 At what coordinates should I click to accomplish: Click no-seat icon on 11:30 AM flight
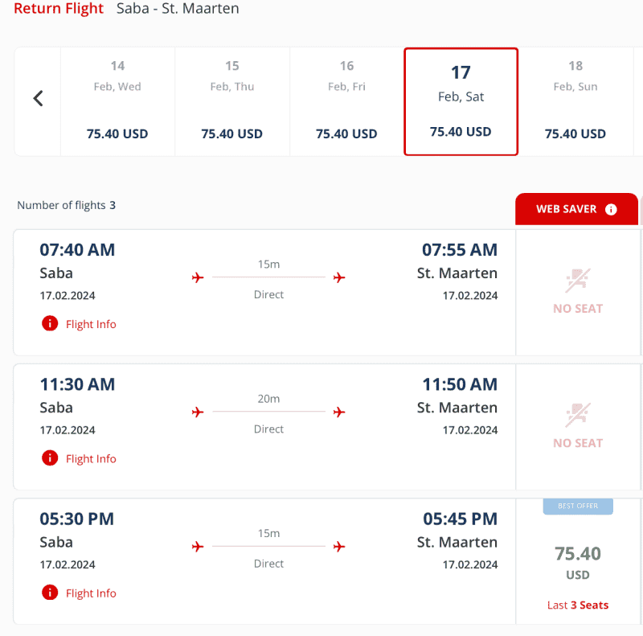(x=578, y=415)
